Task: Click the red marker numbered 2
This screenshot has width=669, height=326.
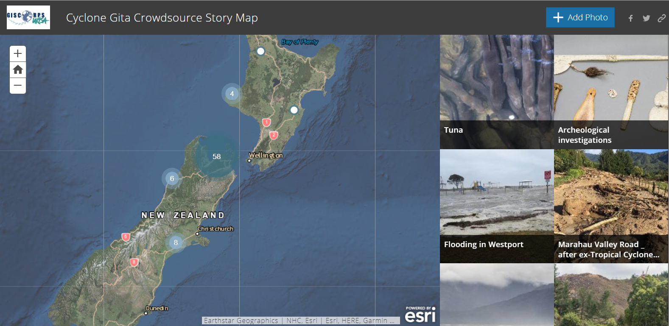Action: tap(274, 135)
